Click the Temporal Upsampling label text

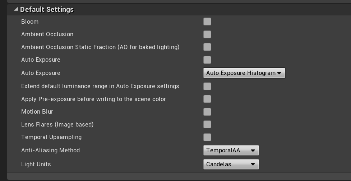(x=51, y=137)
